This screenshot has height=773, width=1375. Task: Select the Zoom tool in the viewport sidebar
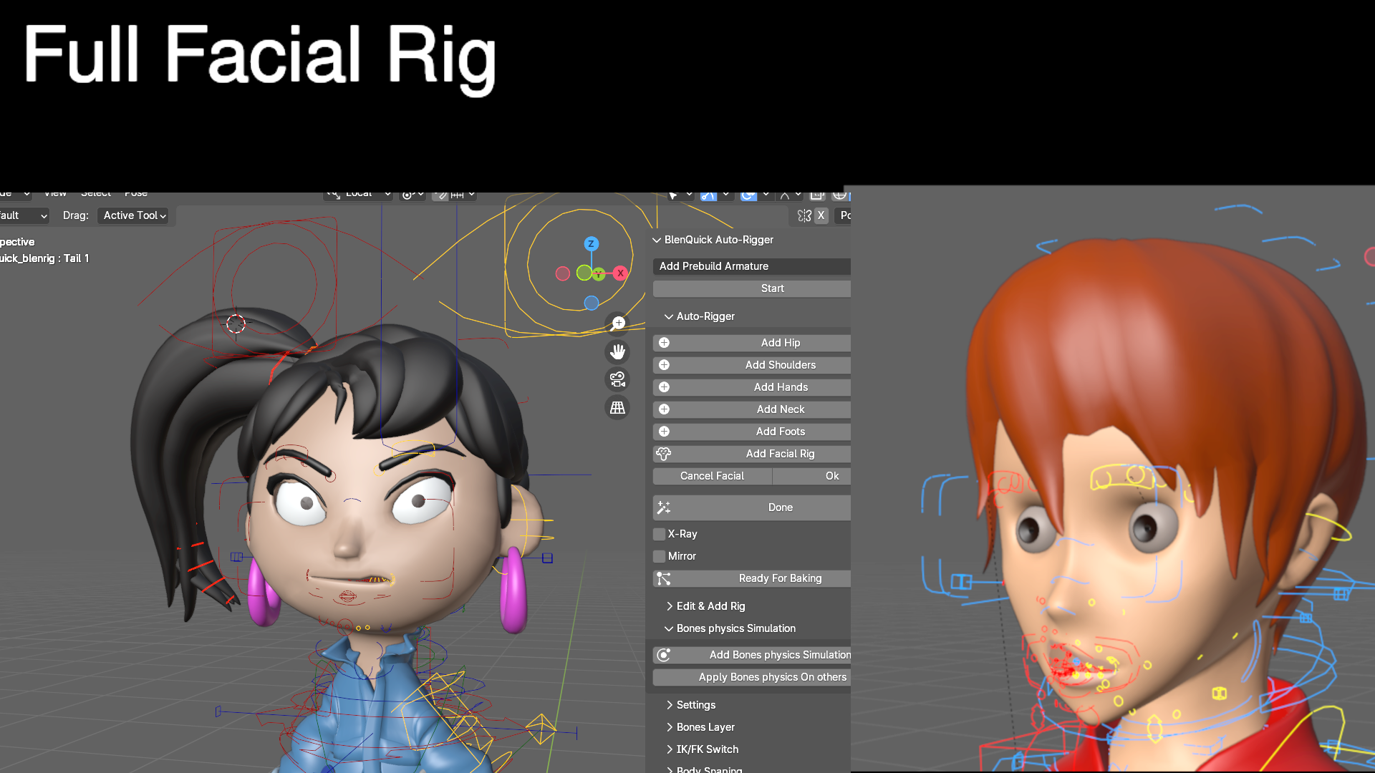(x=617, y=322)
